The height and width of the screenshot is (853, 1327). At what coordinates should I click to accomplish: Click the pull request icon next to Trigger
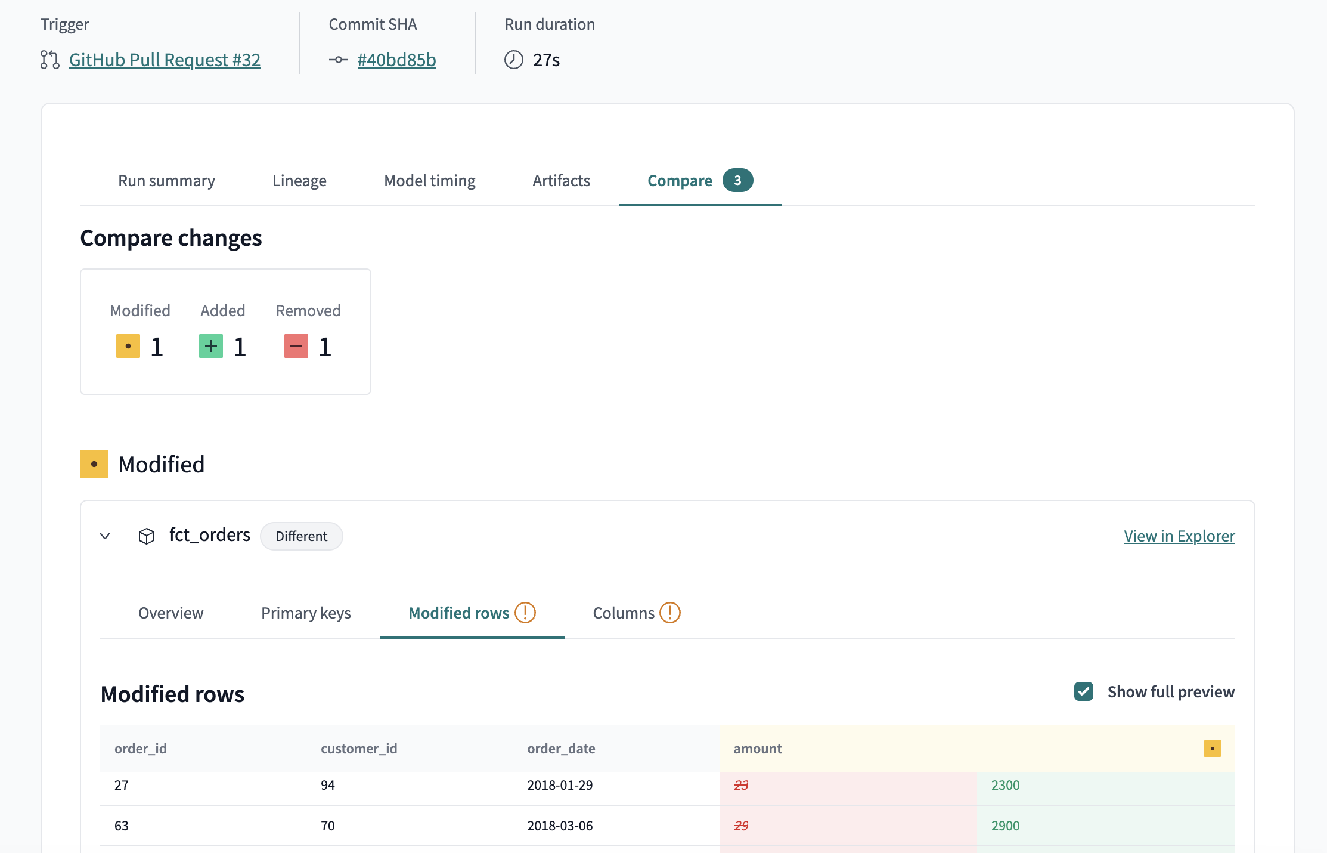pos(49,60)
